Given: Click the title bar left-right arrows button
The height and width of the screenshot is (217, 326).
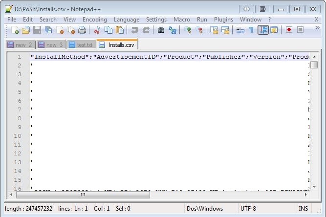Looking at the screenshot, I should 246,9.
